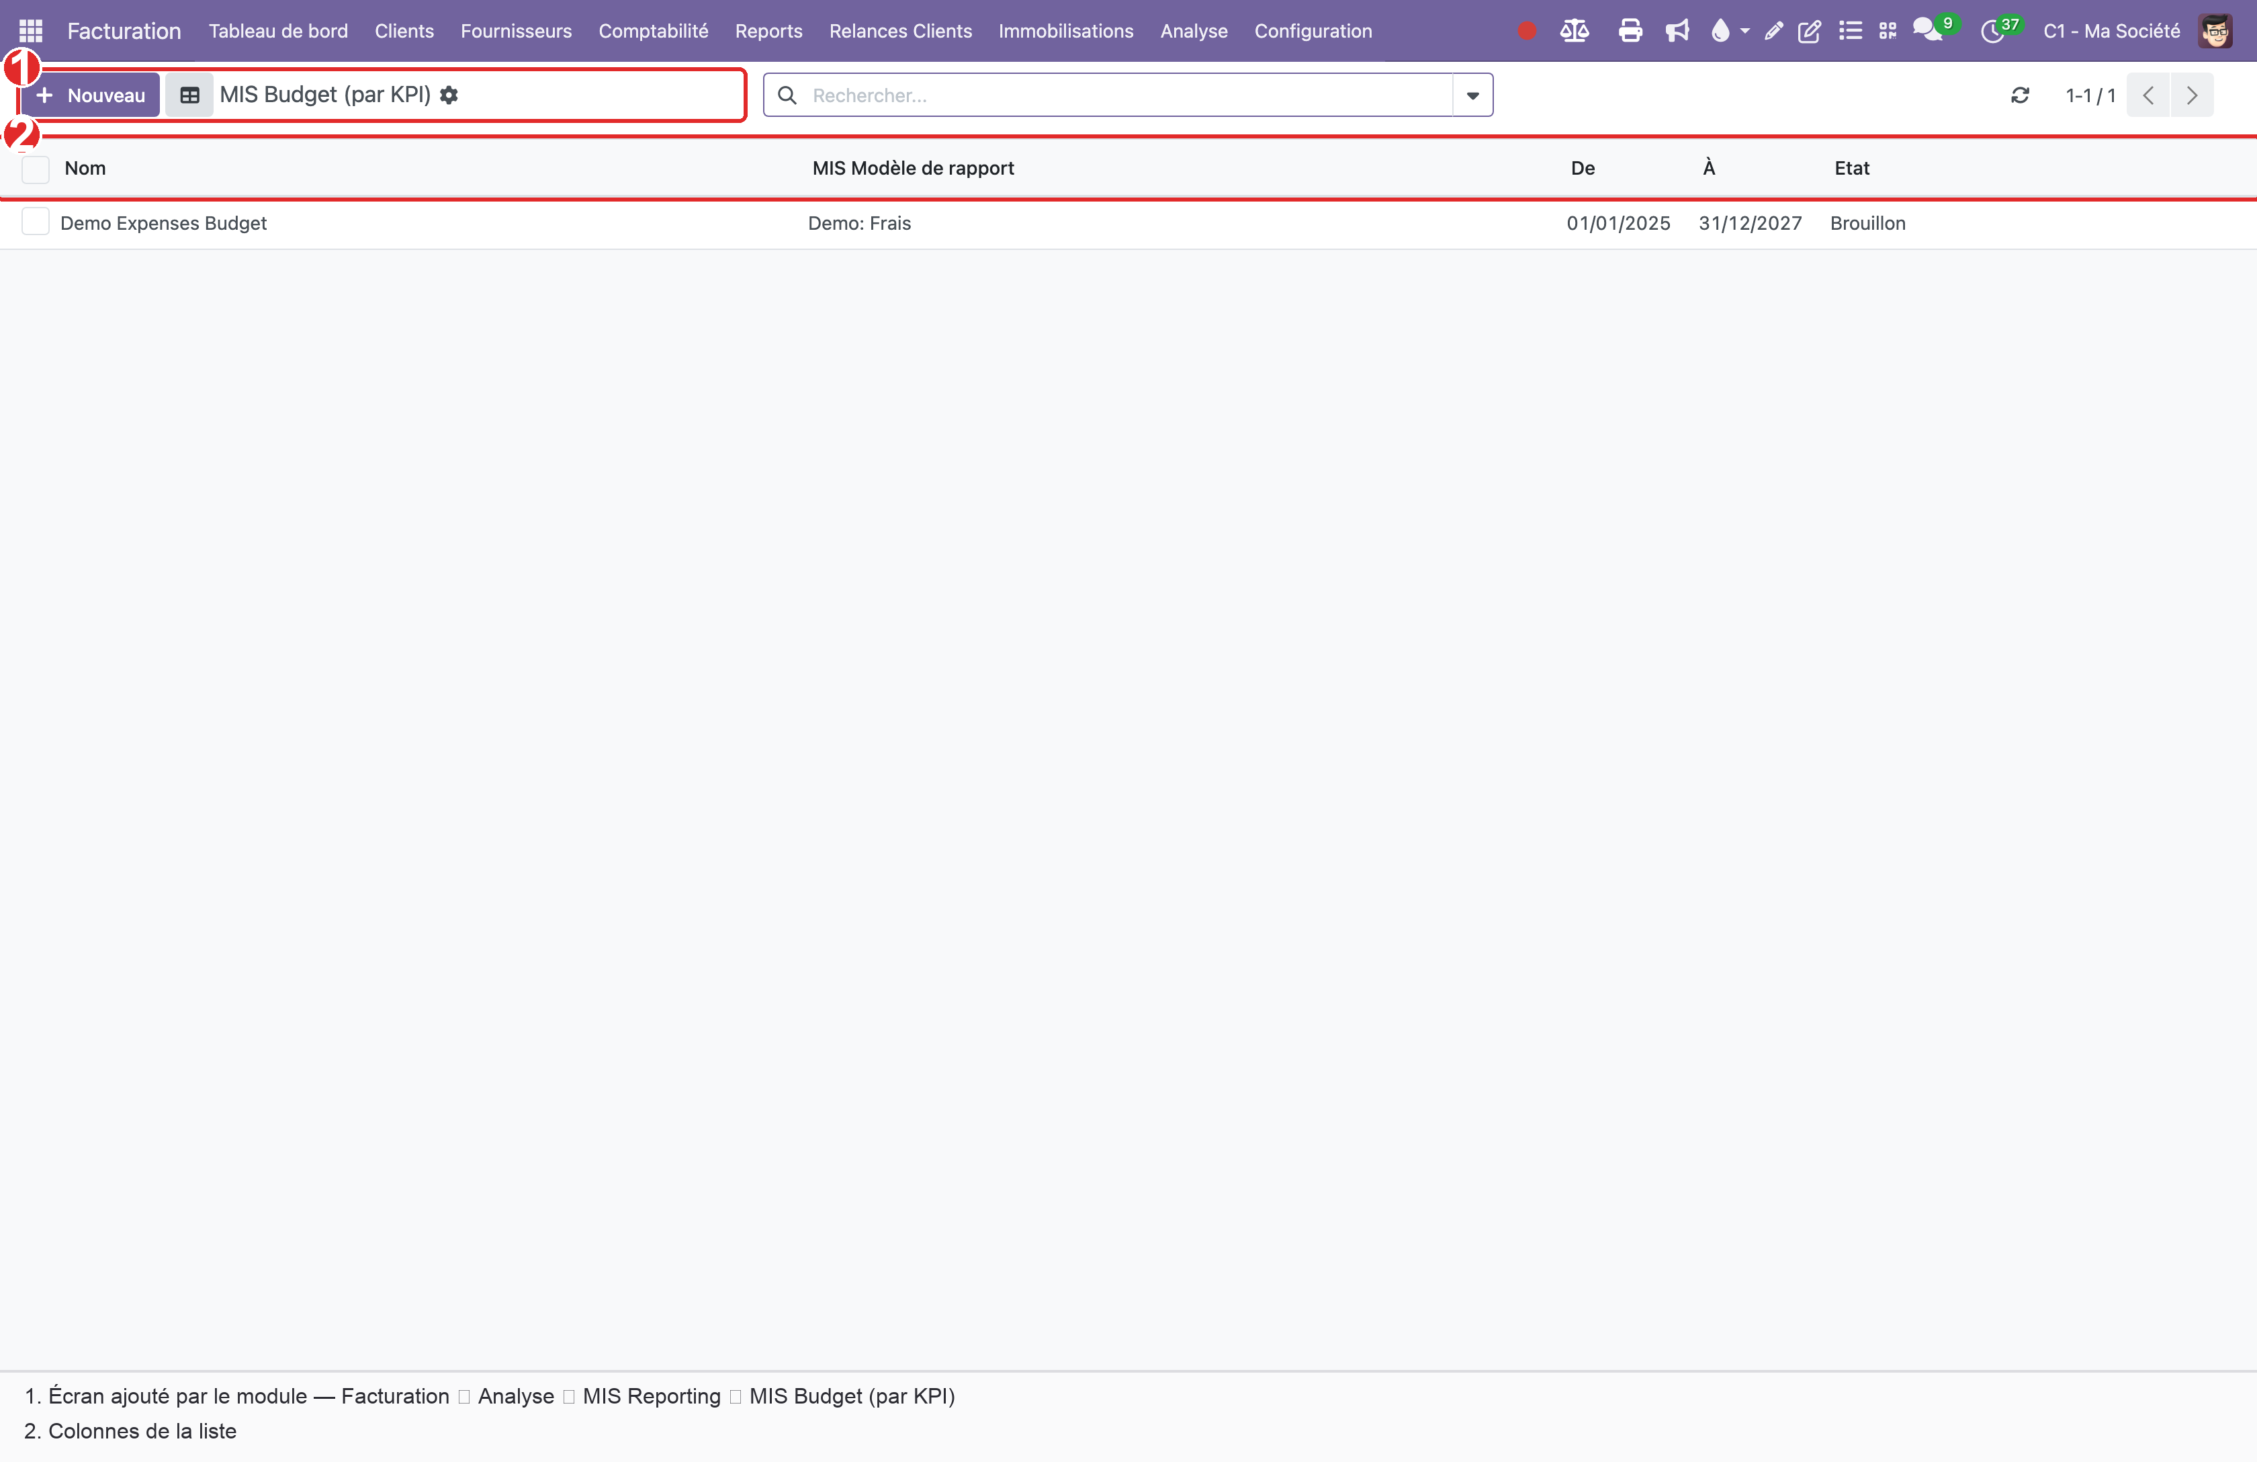
Task: Open the balance scales icon
Action: click(x=1575, y=32)
